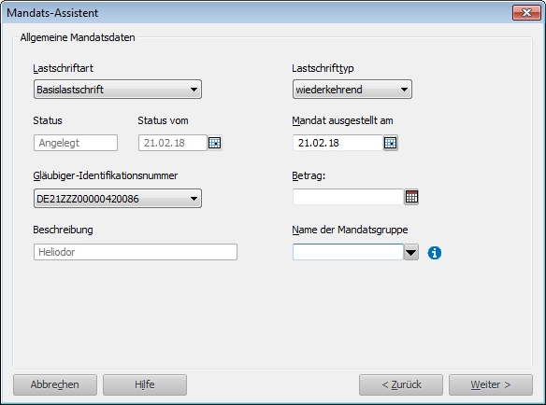Cancel the wizard with Abbrechen
546x405 pixels.
(x=55, y=384)
